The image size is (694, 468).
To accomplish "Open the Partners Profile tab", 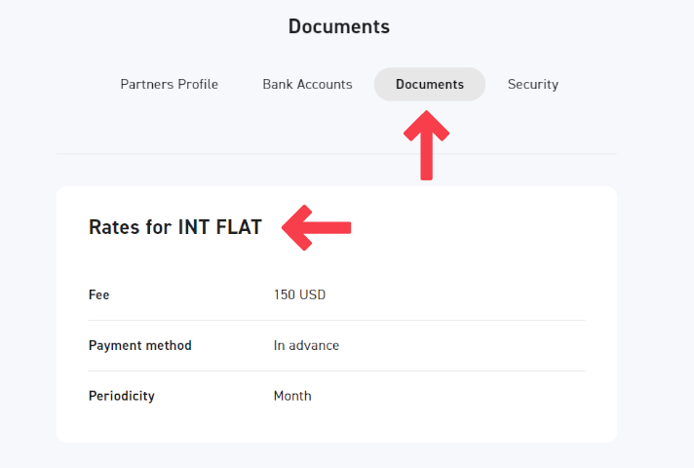I will tap(169, 85).
